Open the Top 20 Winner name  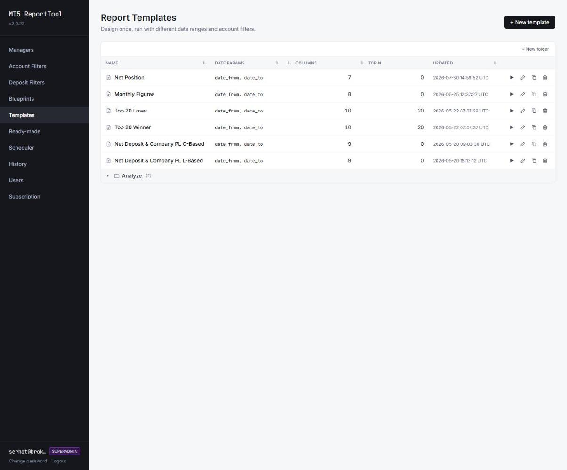click(x=132, y=127)
